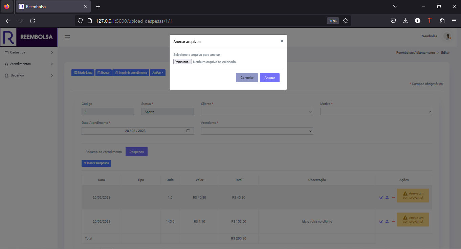461x249 pixels.
Task: Select the edit pencil icon on the first expense row
Action: pyautogui.click(x=381, y=197)
